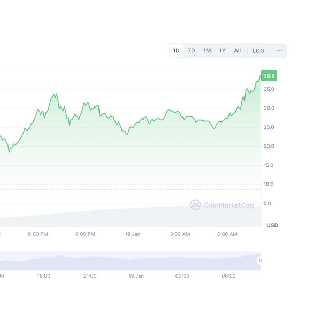This screenshot has height=321, width=321.
Task: Click the CoinMarketCap watermark logo icon
Action: (195, 205)
